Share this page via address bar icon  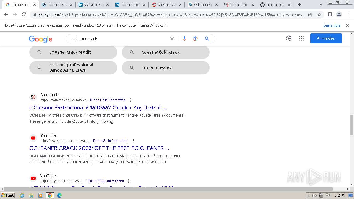point(310,15)
